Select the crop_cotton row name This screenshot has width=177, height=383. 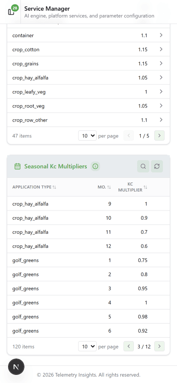[x=25, y=49]
